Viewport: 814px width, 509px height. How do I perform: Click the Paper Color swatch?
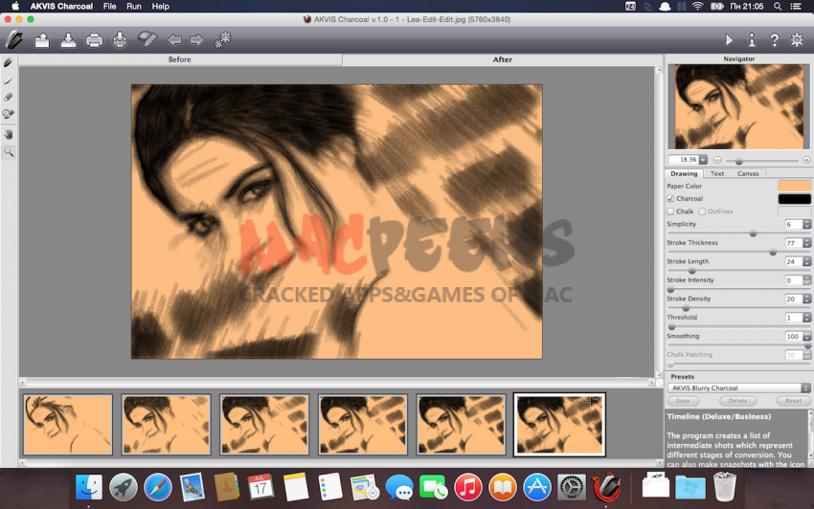tap(794, 186)
